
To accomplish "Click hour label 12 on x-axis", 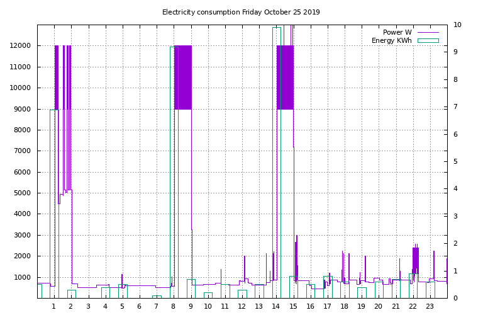I will (241, 306).
